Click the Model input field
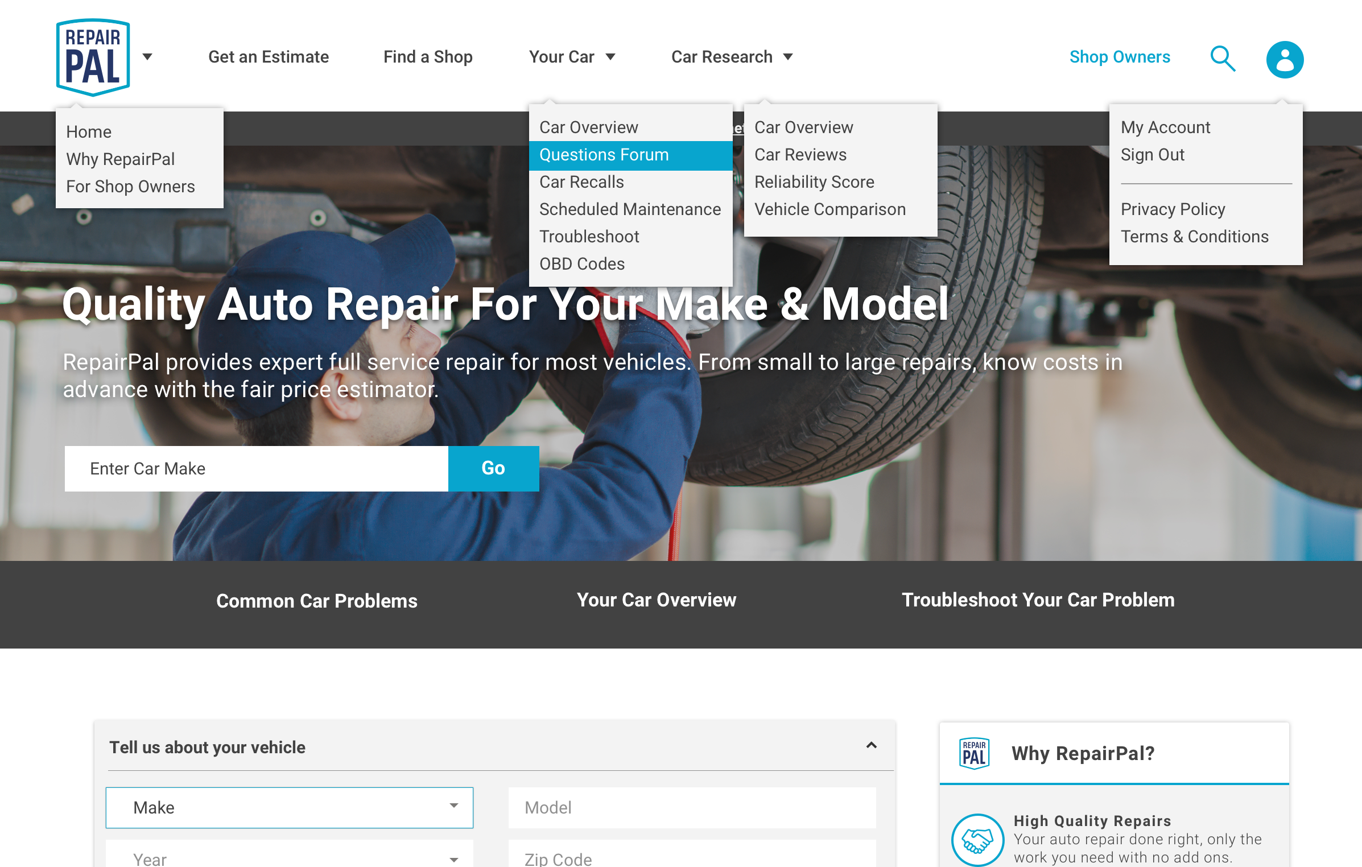1362x867 pixels. 692,807
